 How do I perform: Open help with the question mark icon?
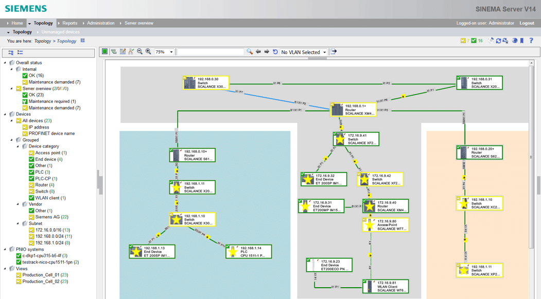[x=531, y=41]
